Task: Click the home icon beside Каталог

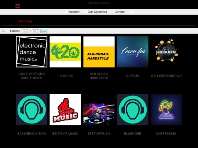Action: point(66,12)
